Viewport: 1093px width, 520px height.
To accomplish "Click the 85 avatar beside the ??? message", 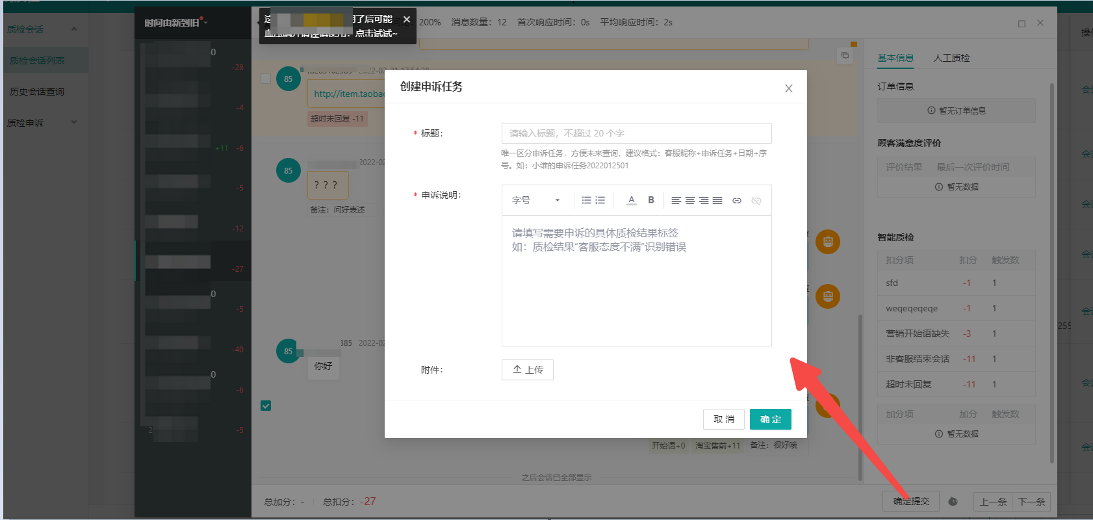I will 288,170.
